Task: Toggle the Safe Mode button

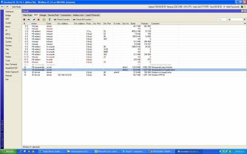Action: [x=16, y=7]
